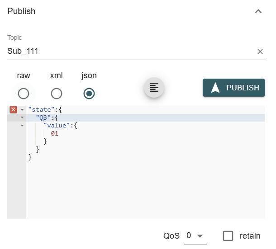The height and width of the screenshot is (249, 276).
Task: Fold the "state" code block
Action: coord(22,110)
